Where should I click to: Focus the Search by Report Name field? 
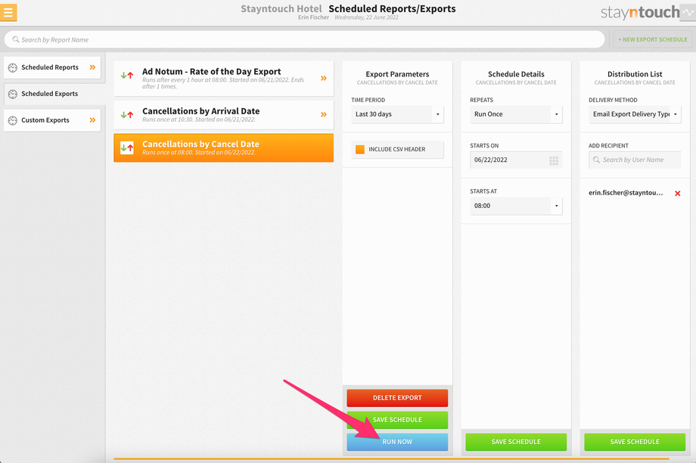304,39
